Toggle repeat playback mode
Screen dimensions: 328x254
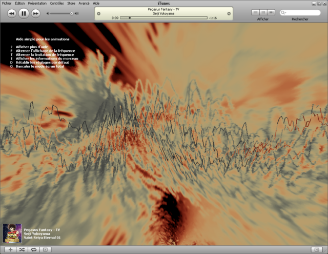[x=33, y=249]
